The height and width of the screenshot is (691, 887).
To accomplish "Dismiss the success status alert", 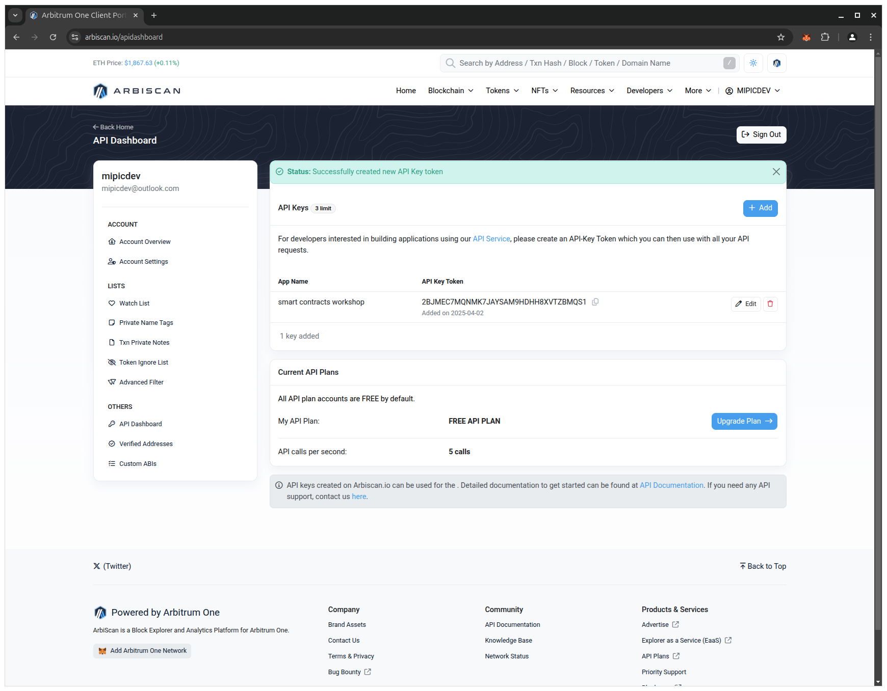I will click(x=776, y=172).
